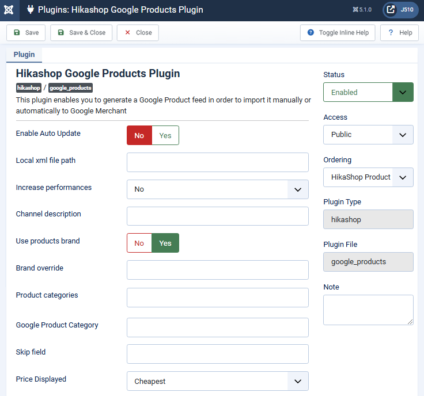The width and height of the screenshot is (424, 396).
Task: Click the Joomla logo icon
Action: click(9, 10)
